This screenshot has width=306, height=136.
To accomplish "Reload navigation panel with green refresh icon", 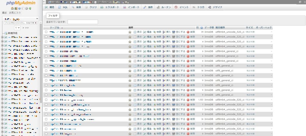I will pos(30,8).
